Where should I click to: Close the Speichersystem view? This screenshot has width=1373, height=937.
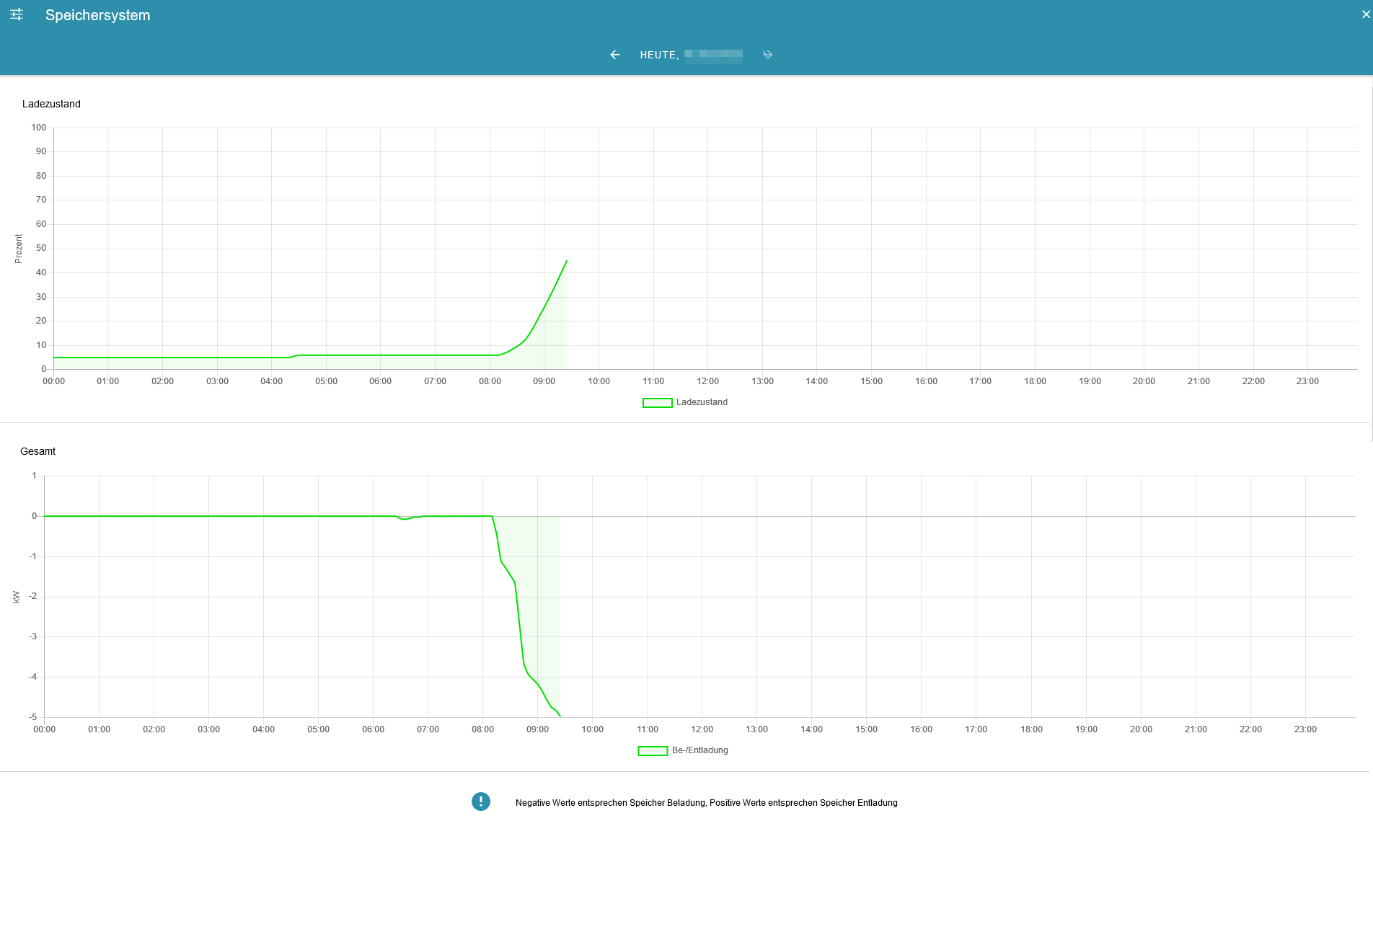(x=1366, y=14)
